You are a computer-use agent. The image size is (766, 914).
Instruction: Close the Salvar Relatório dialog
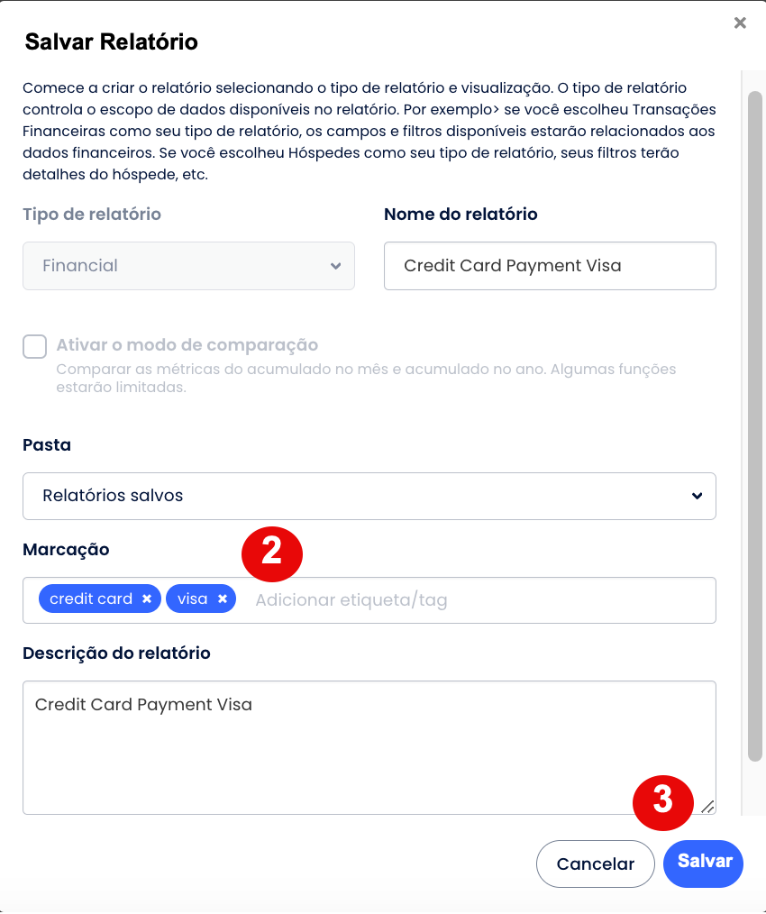[x=740, y=23]
